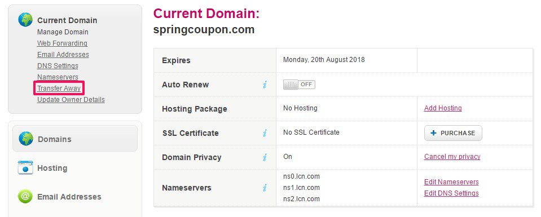
Task: Select Nameservers in the sidebar menu
Action: (x=58, y=77)
